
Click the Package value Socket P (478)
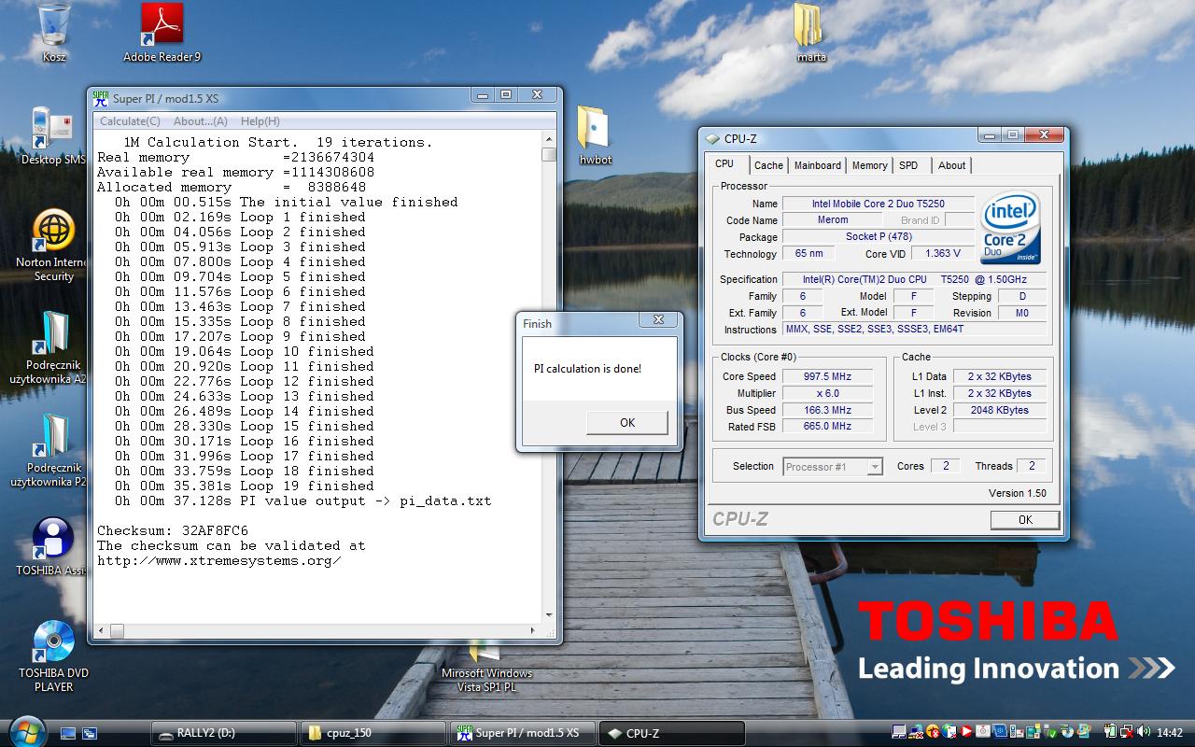point(879,237)
